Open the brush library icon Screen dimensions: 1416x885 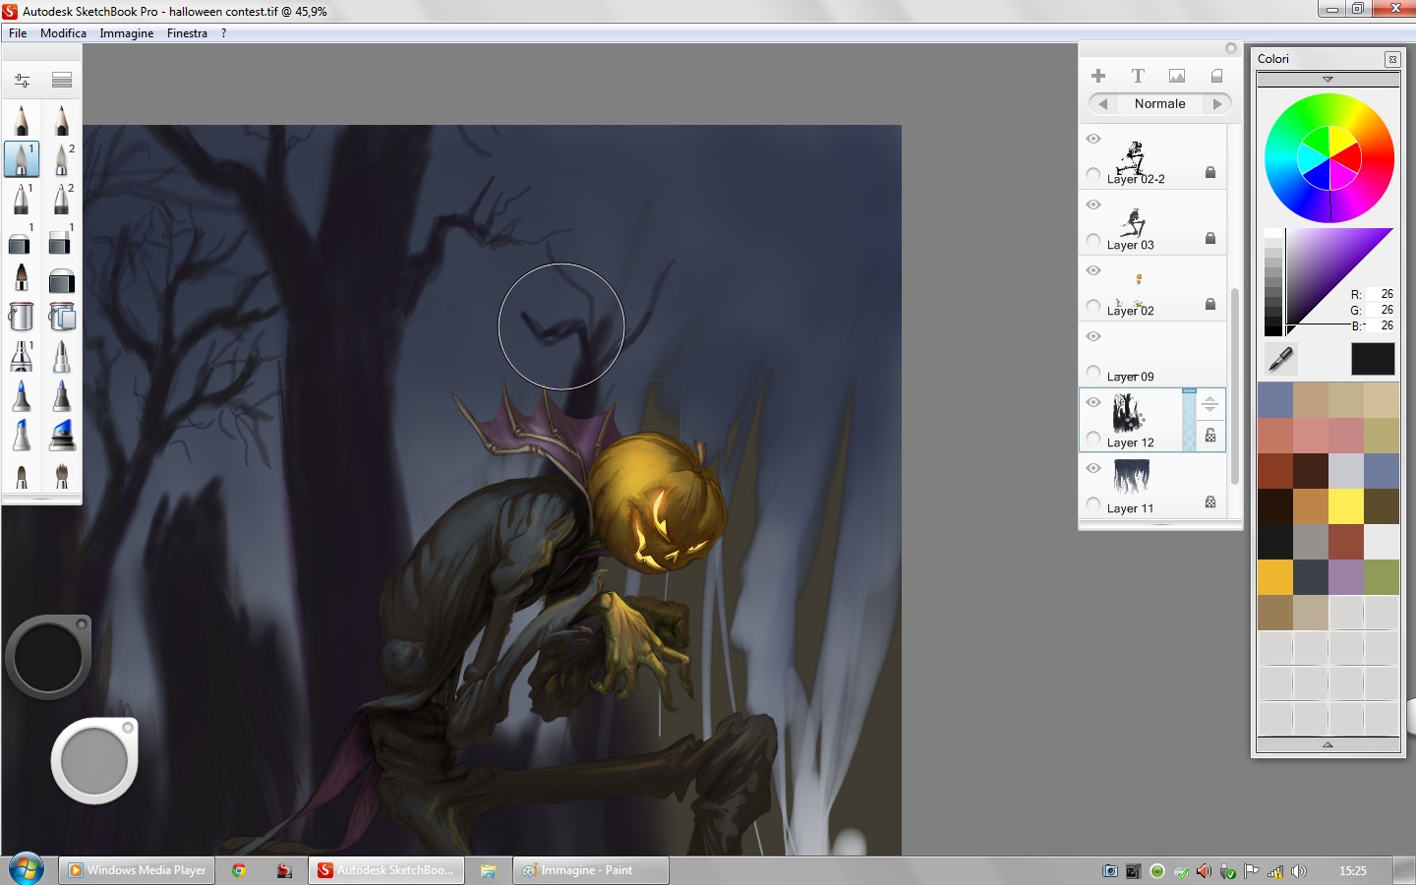(x=62, y=80)
